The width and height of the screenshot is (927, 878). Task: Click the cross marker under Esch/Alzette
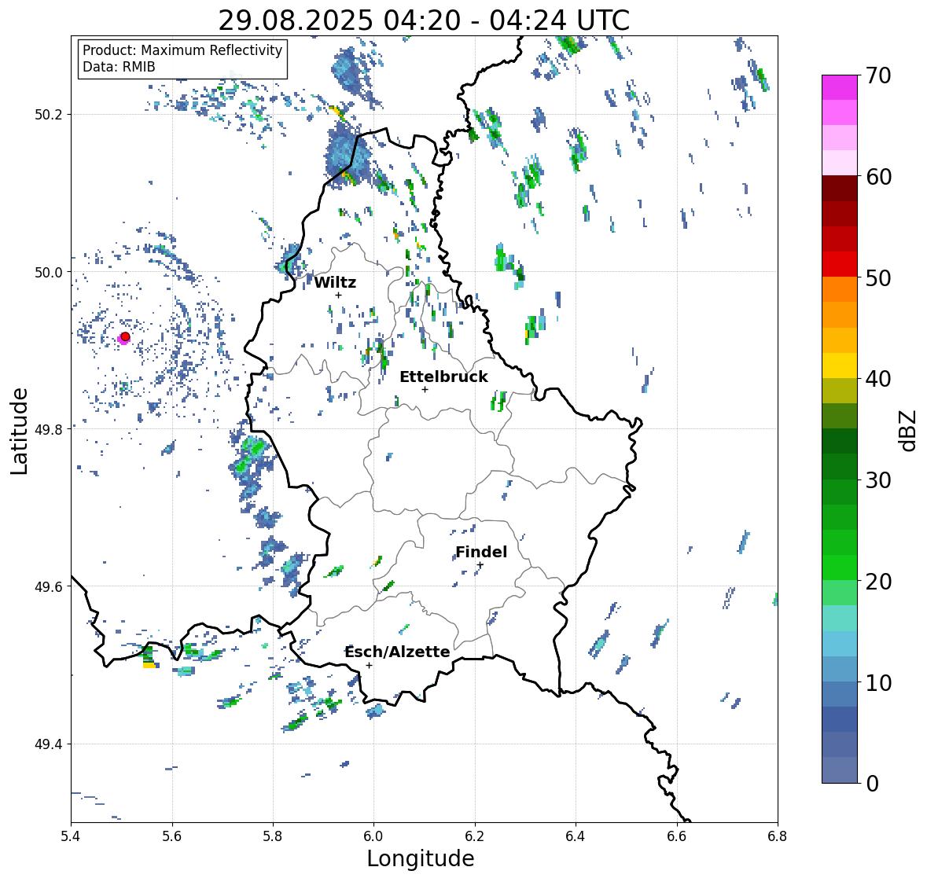[x=369, y=665]
